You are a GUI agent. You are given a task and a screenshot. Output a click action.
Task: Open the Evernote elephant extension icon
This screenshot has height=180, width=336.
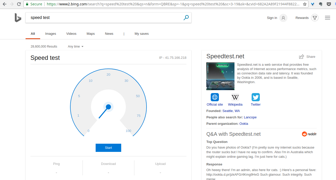pos(321,4)
